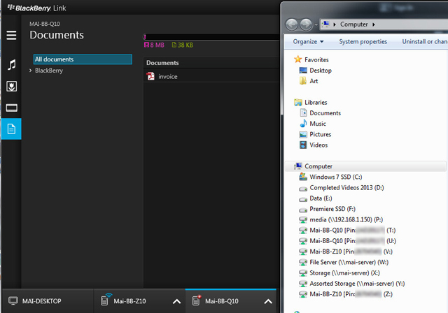This screenshot has width=448, height=313.
Task: Switch to the Mai-BB-Q10 device tab
Action: click(231, 301)
